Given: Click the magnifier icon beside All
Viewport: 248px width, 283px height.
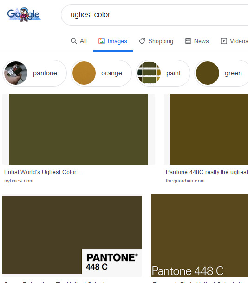Looking at the screenshot, I should coord(73,41).
